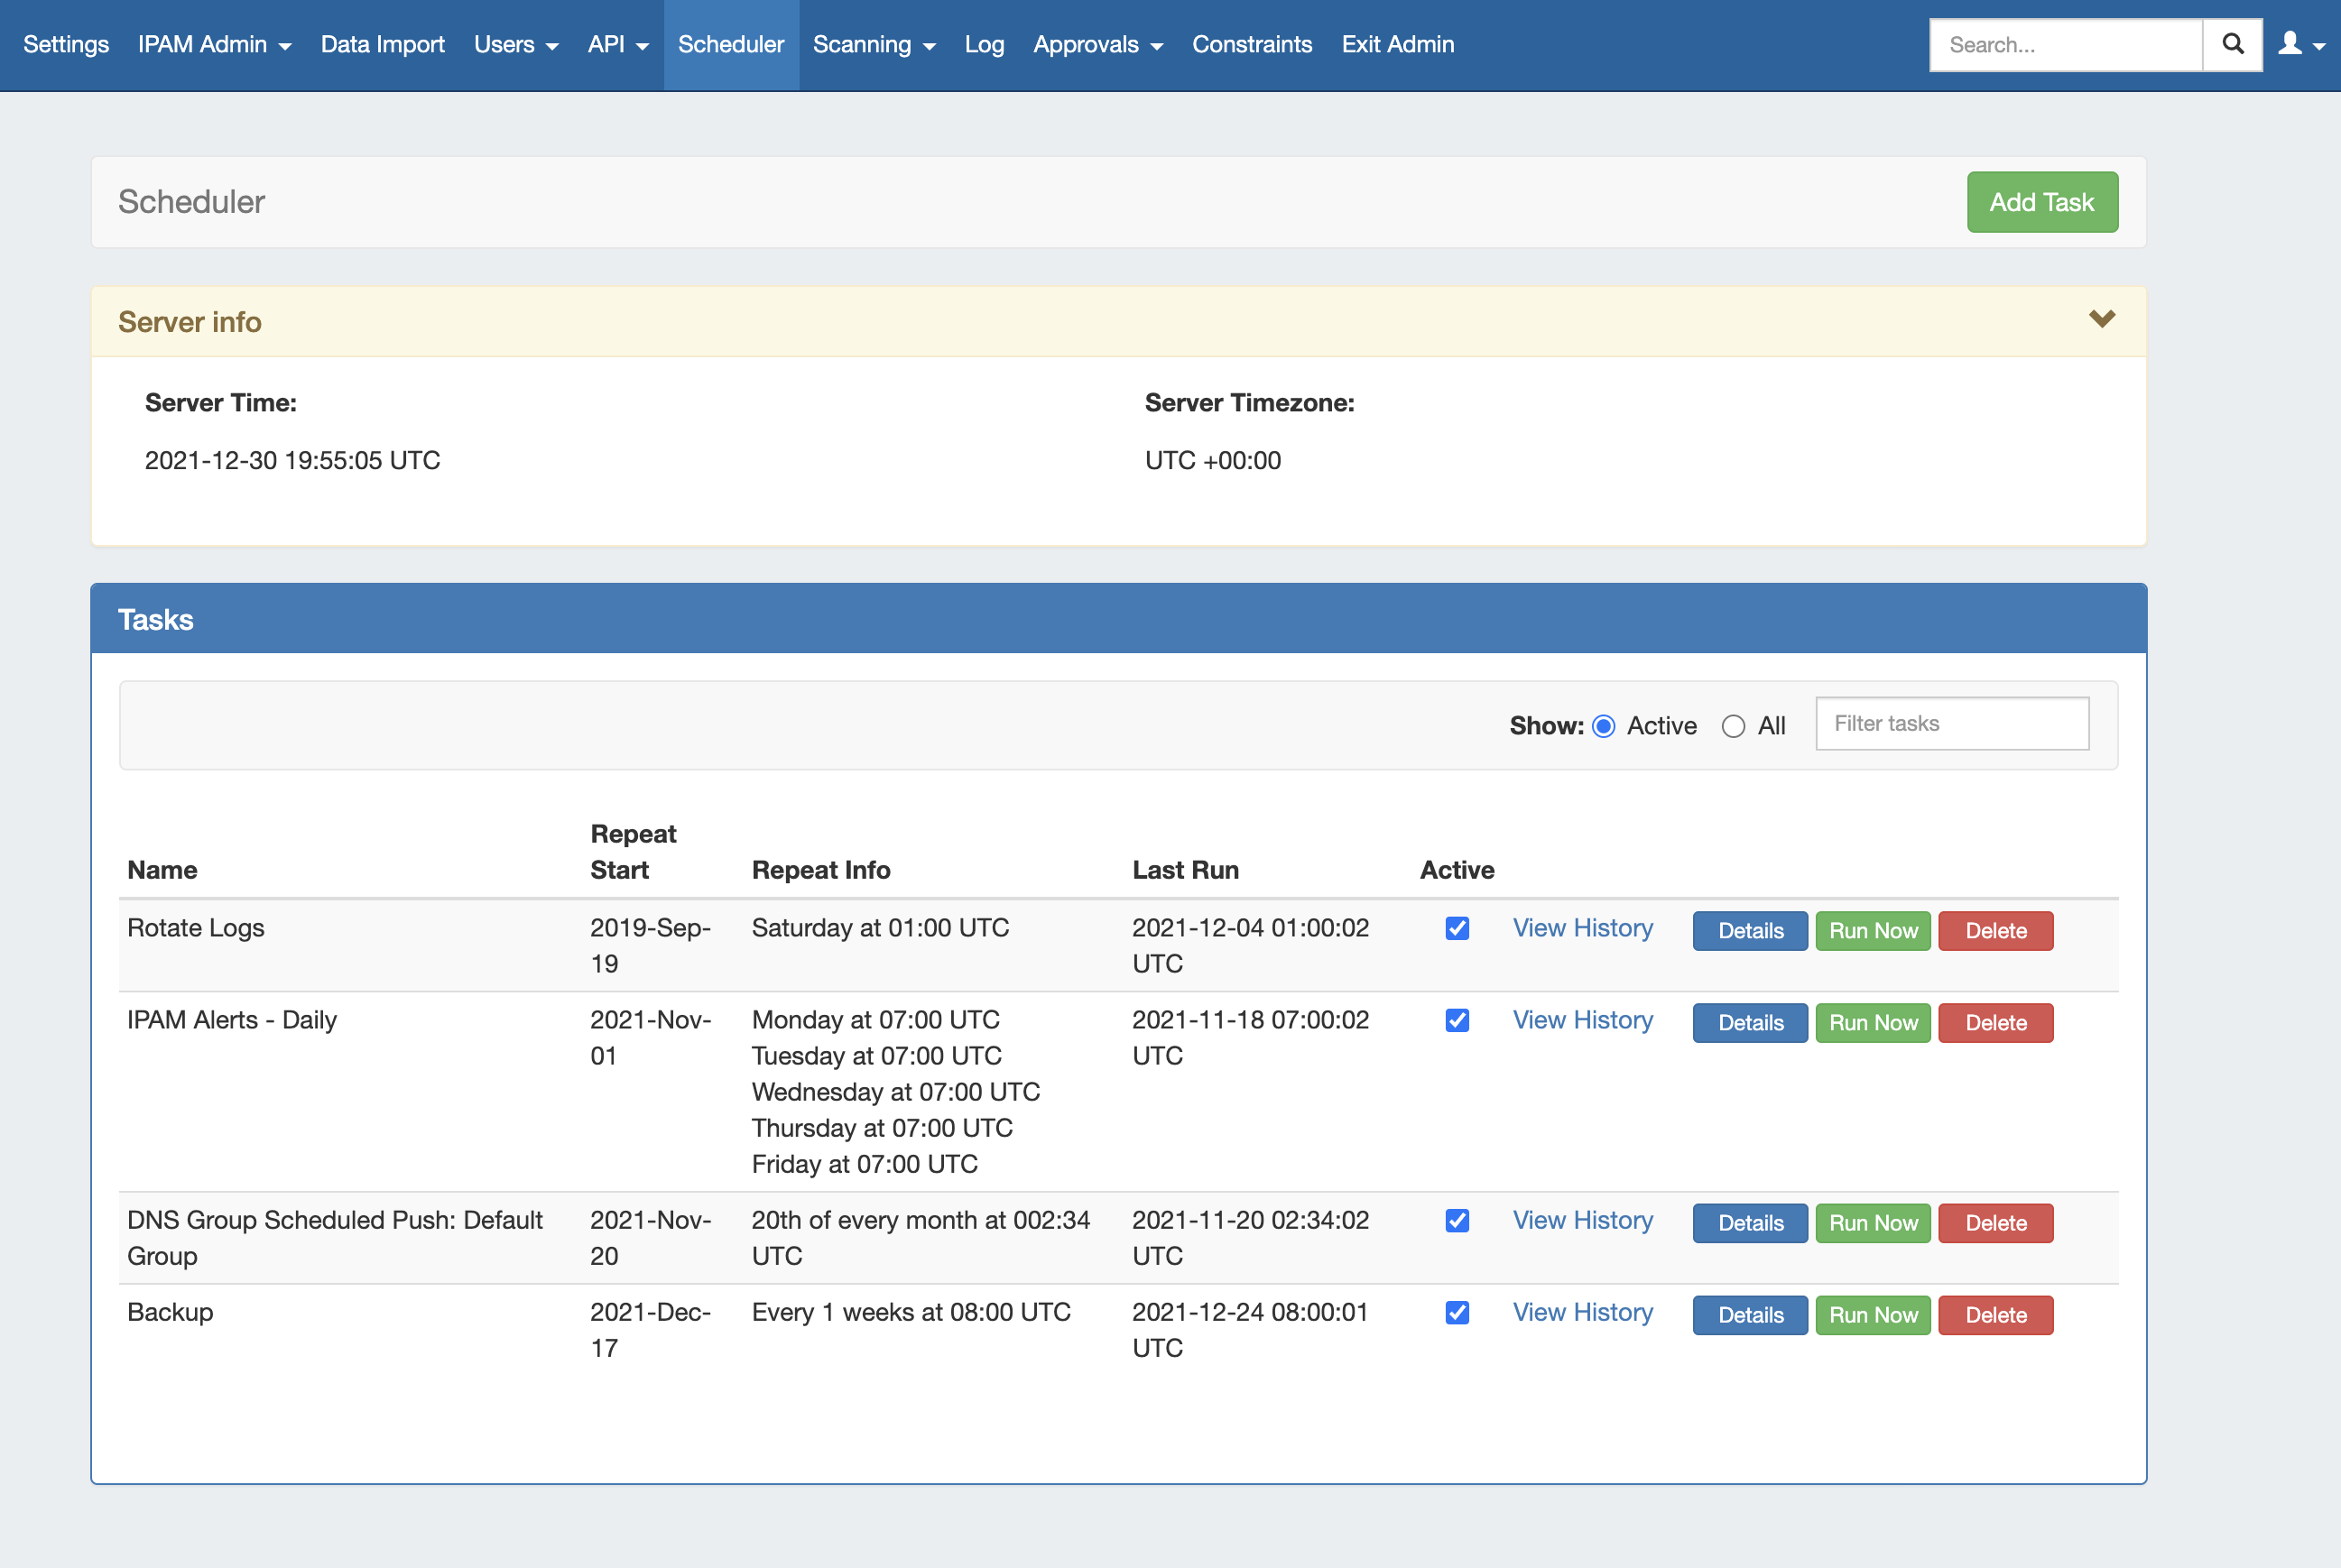This screenshot has width=2341, height=1568.
Task: Toggle Active checkbox for IPAM Alerts - Daily
Action: tap(1457, 1020)
